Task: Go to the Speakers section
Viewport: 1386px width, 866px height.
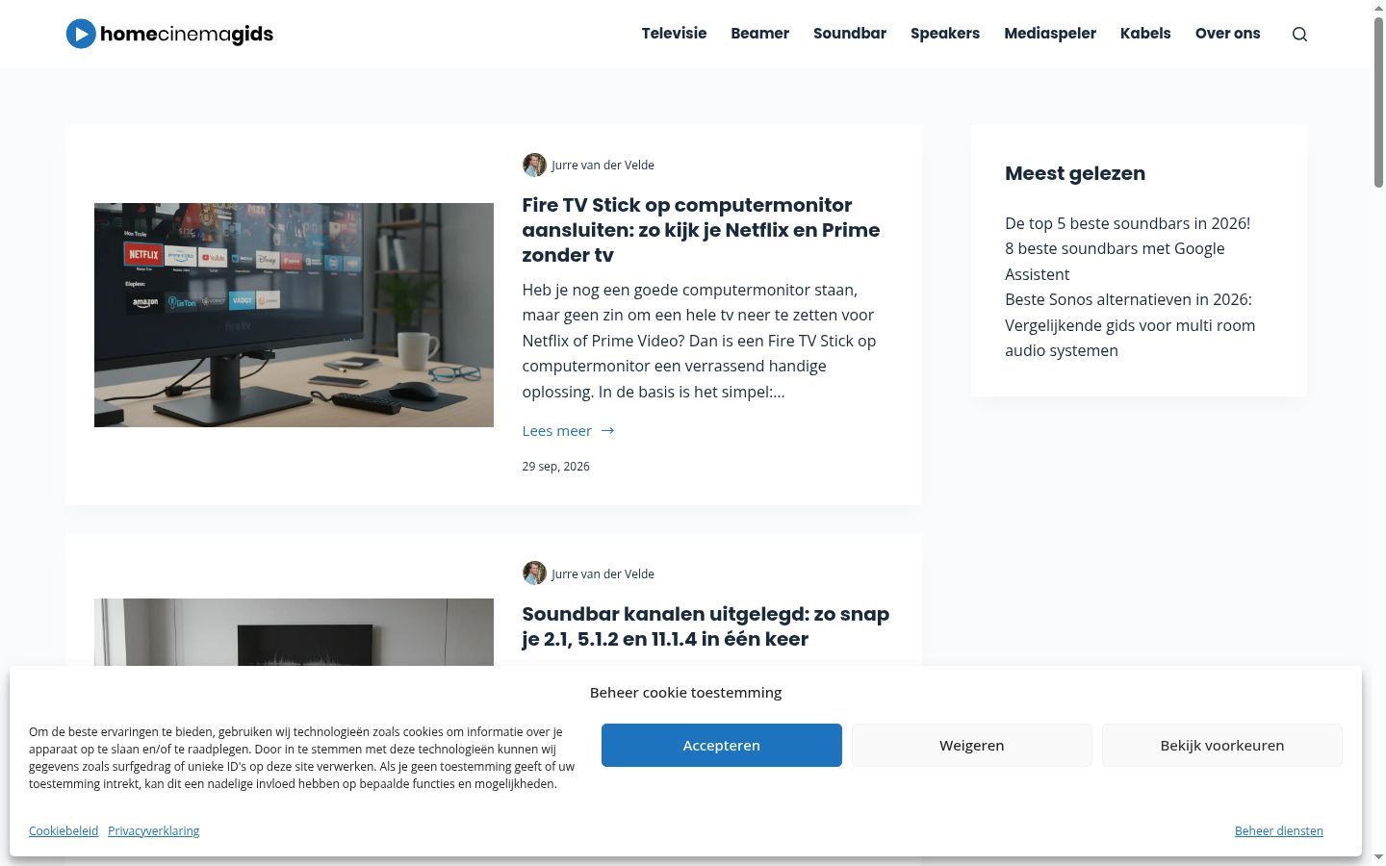Action: tap(945, 34)
